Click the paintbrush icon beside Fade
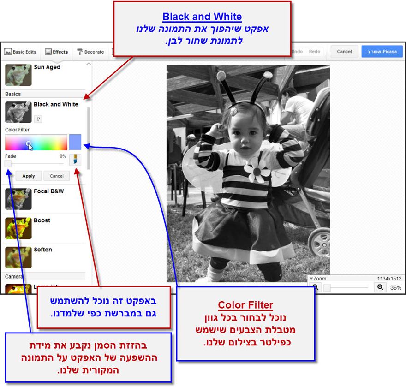This screenshot has width=406, height=387. [x=75, y=160]
